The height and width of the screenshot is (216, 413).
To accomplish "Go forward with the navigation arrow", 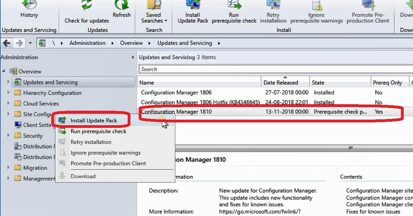I will pyautogui.click(x=20, y=43).
